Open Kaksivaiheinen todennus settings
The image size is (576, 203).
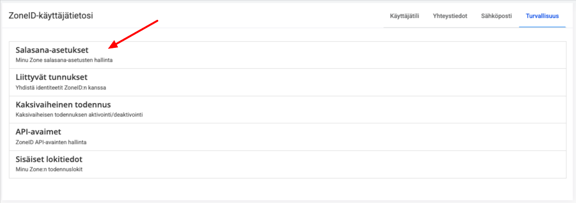(63, 105)
